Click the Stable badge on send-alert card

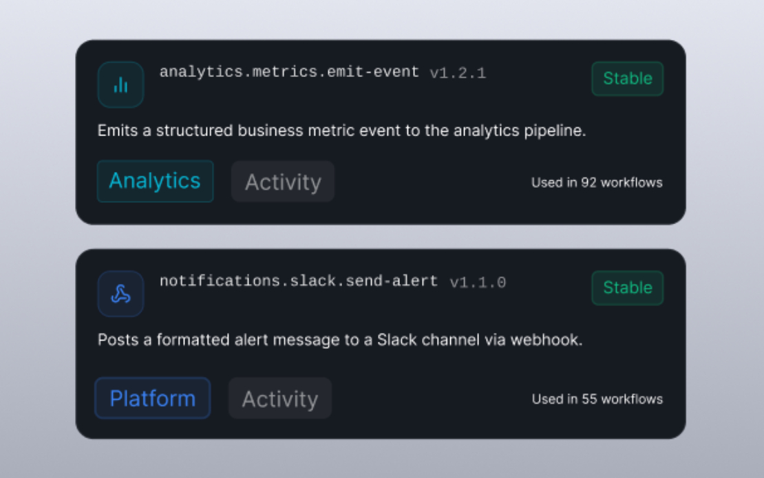coord(628,287)
